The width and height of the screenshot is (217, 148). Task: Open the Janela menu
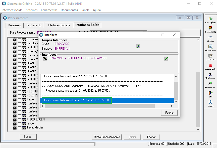click(85, 10)
